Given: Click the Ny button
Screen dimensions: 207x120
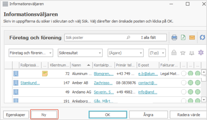Looking at the screenshot, I should (x=44, y=115).
